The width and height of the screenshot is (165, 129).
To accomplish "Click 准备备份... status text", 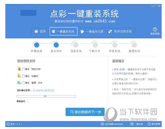I will (22, 101).
